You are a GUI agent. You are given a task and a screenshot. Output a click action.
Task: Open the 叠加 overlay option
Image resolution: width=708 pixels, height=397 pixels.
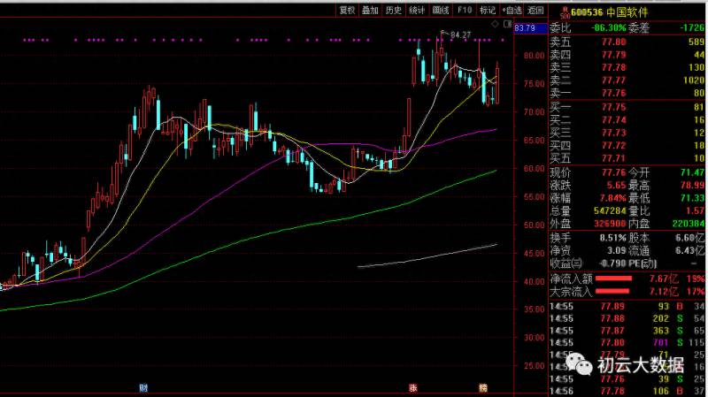(x=370, y=10)
